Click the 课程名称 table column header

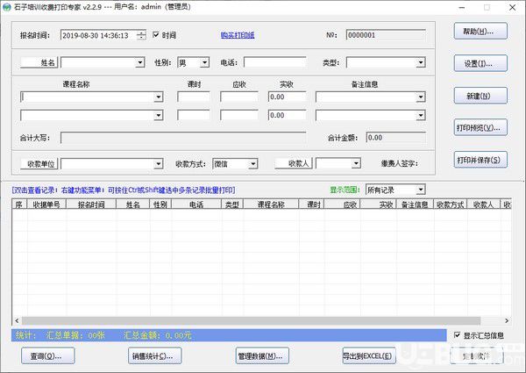(x=271, y=204)
